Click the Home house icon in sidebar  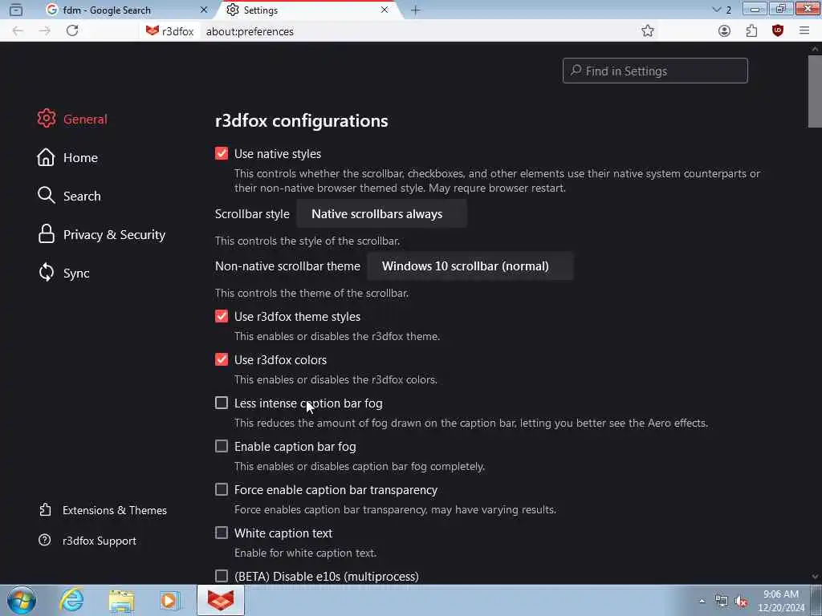[46, 157]
